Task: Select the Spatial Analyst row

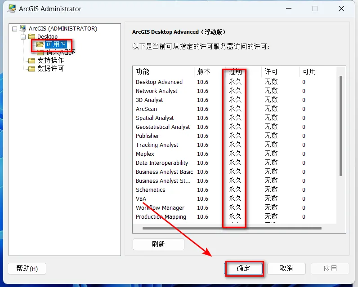Action: click(235, 118)
